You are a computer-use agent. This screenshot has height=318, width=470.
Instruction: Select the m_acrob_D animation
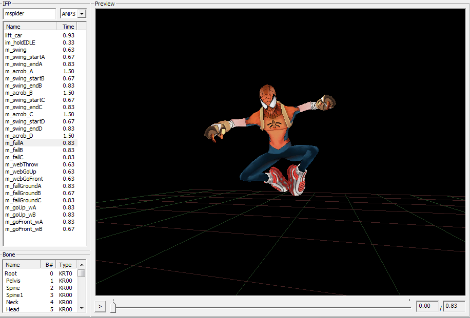click(40, 136)
